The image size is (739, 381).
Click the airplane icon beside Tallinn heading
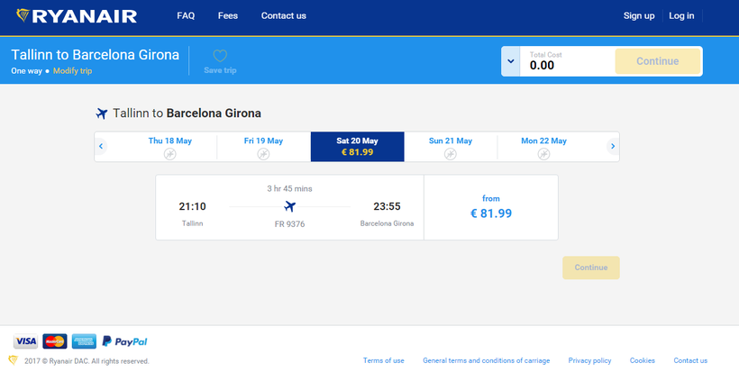pos(101,113)
